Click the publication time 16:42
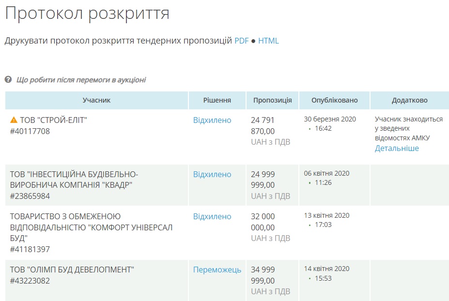 (x=323, y=128)
